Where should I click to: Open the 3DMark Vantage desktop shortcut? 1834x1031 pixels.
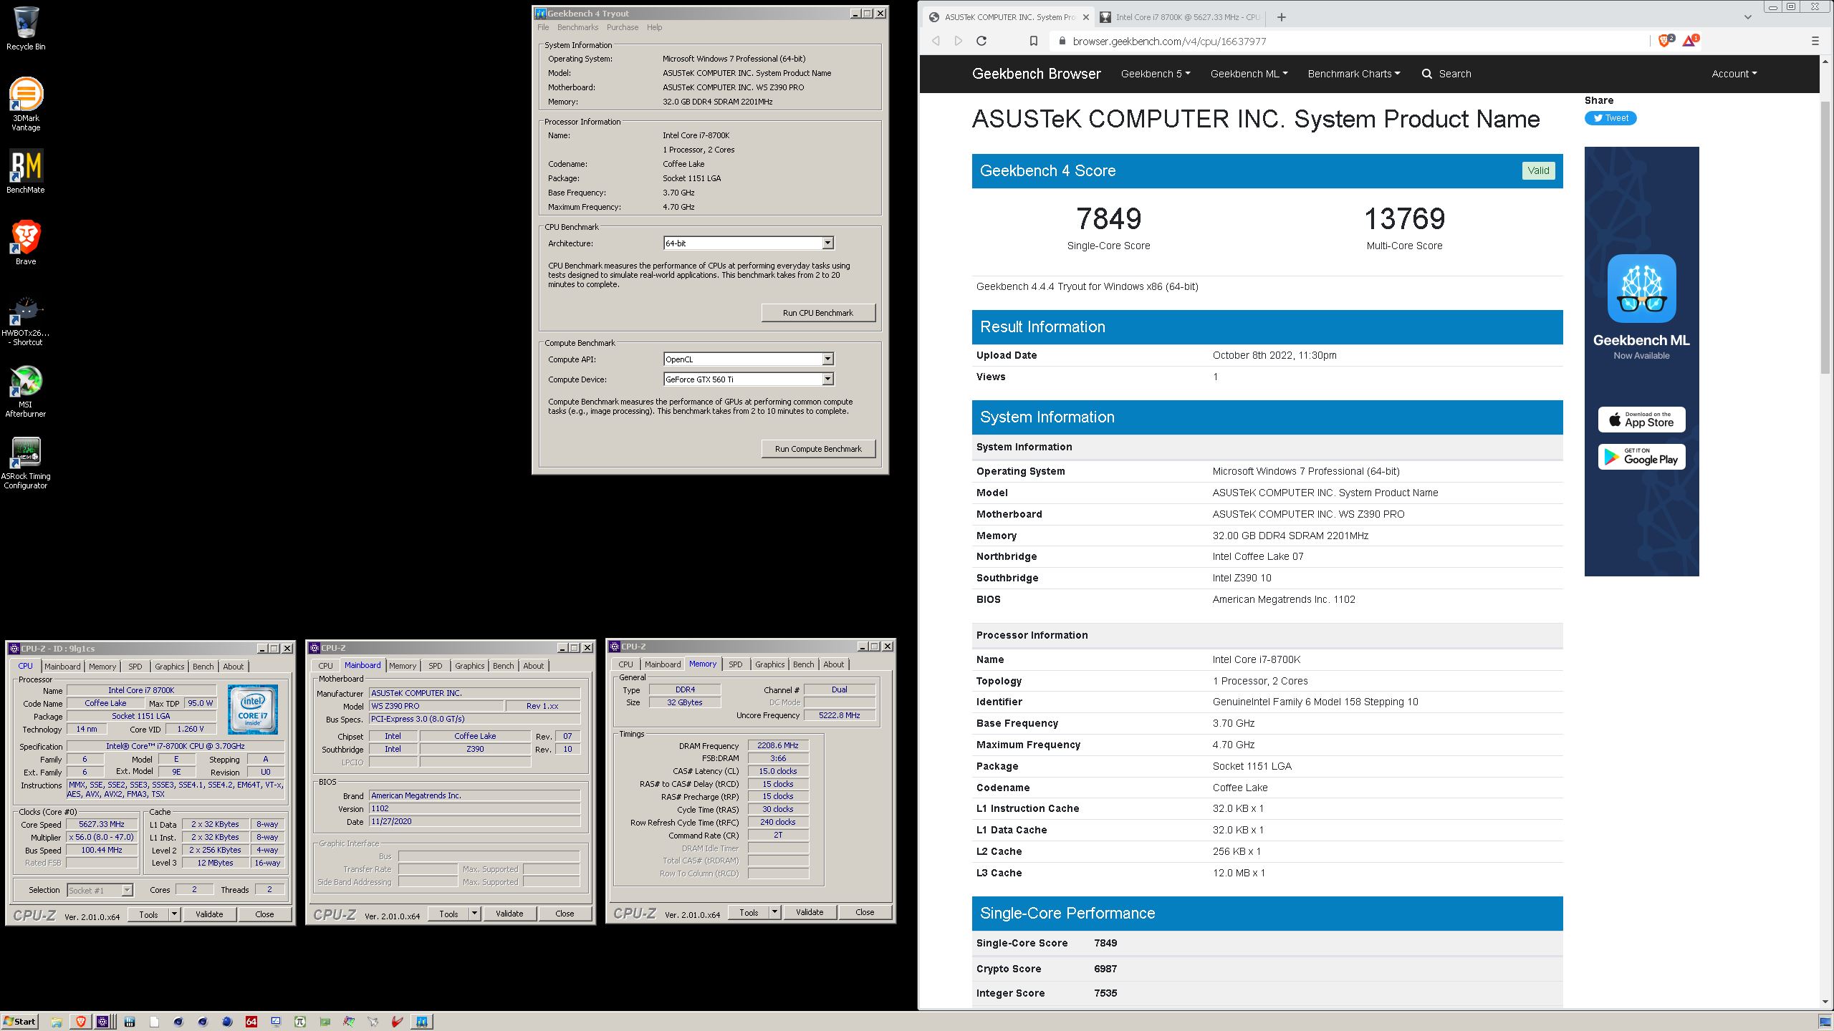tap(26, 105)
